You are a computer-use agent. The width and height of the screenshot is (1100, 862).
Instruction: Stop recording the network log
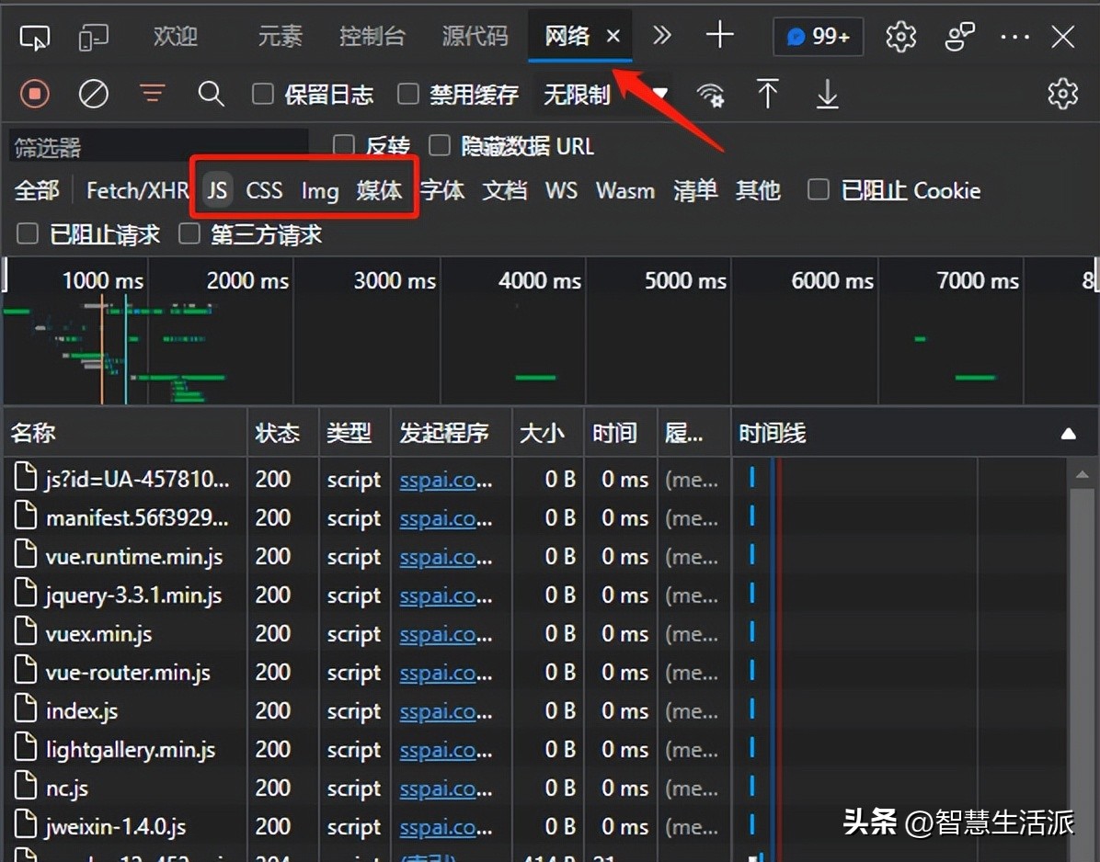[x=35, y=94]
